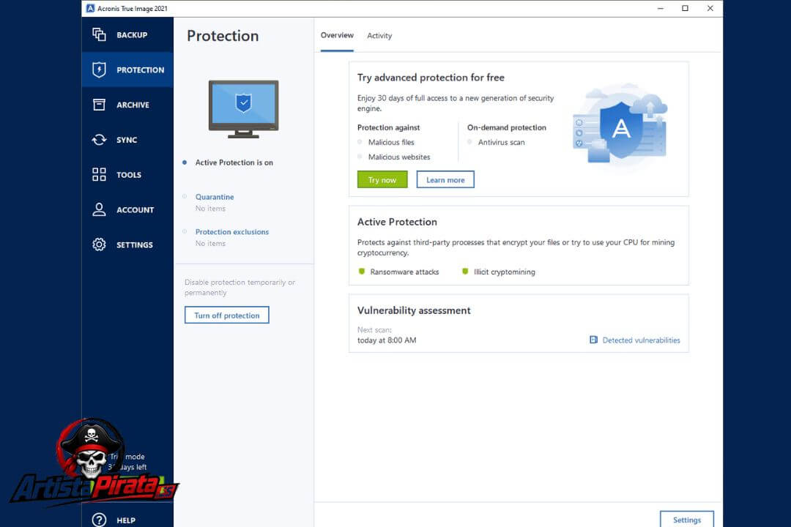Screen dimensions: 791x527
Task: Open the Settings gear icon in sidebar
Action: tap(99, 244)
